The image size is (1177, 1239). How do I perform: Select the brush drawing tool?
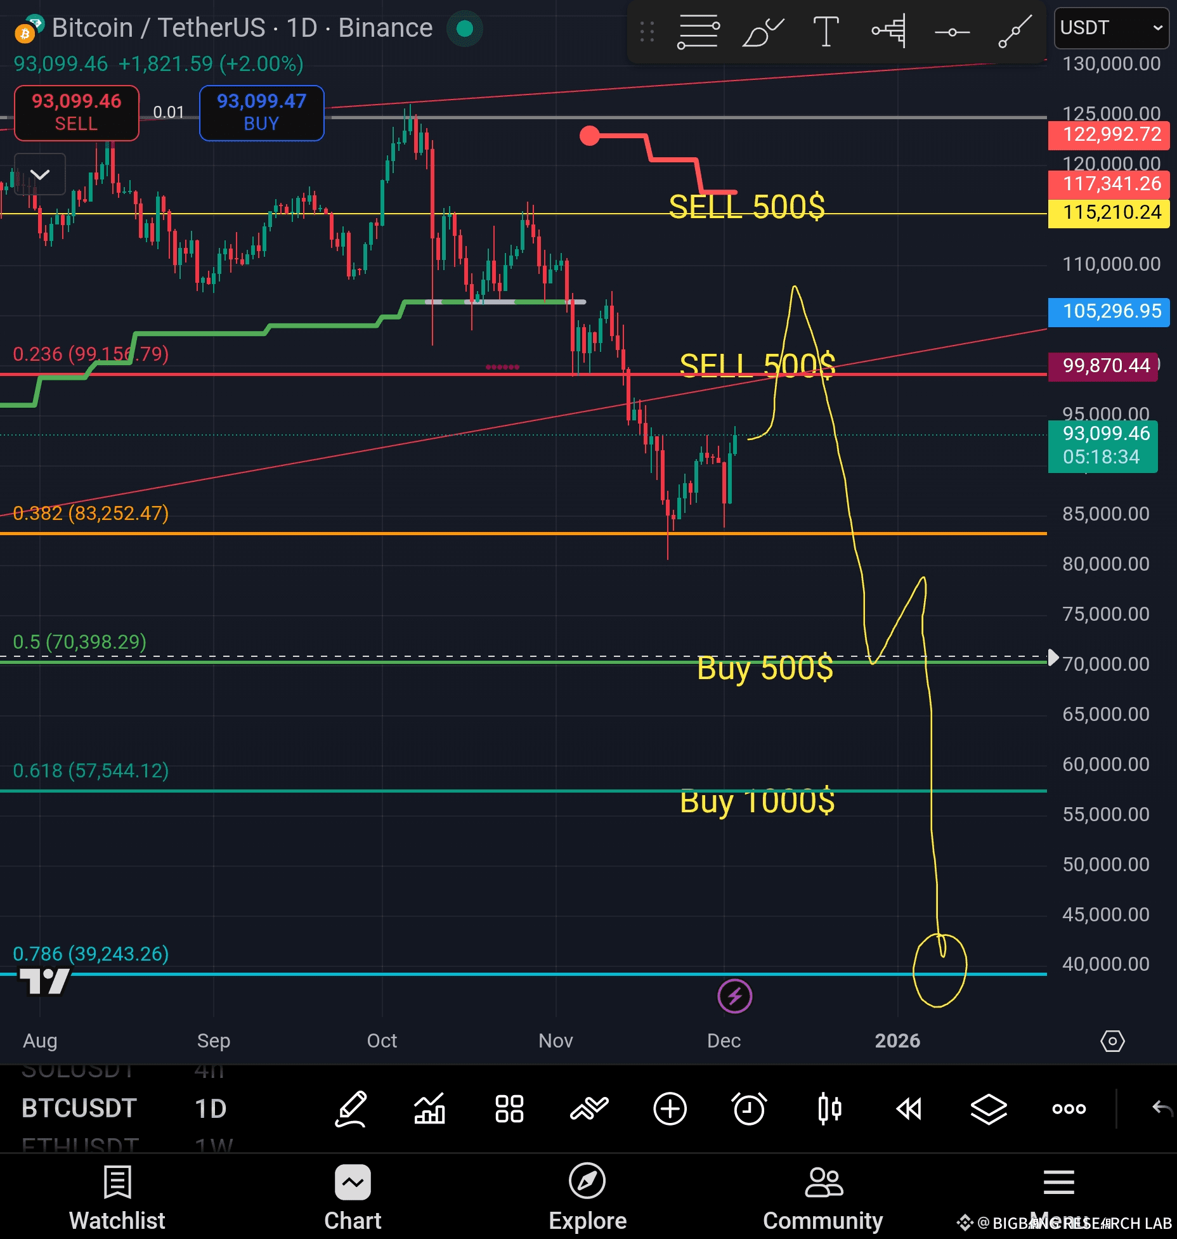point(762,32)
